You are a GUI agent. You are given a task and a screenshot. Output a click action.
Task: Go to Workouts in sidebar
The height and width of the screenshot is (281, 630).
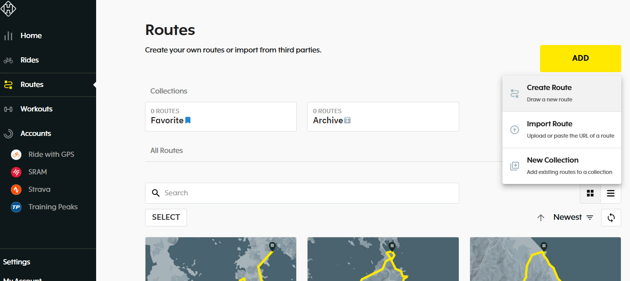tap(36, 109)
